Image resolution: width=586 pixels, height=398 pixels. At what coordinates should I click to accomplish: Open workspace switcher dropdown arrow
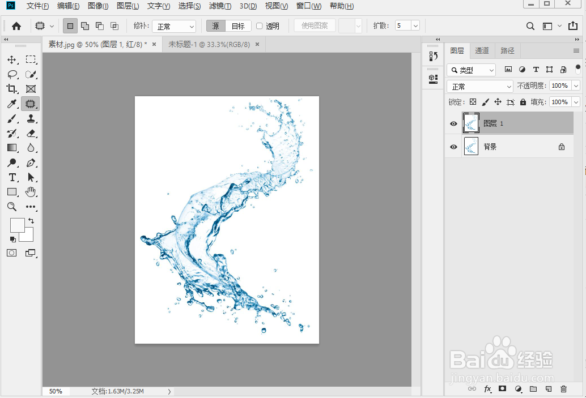pos(559,26)
